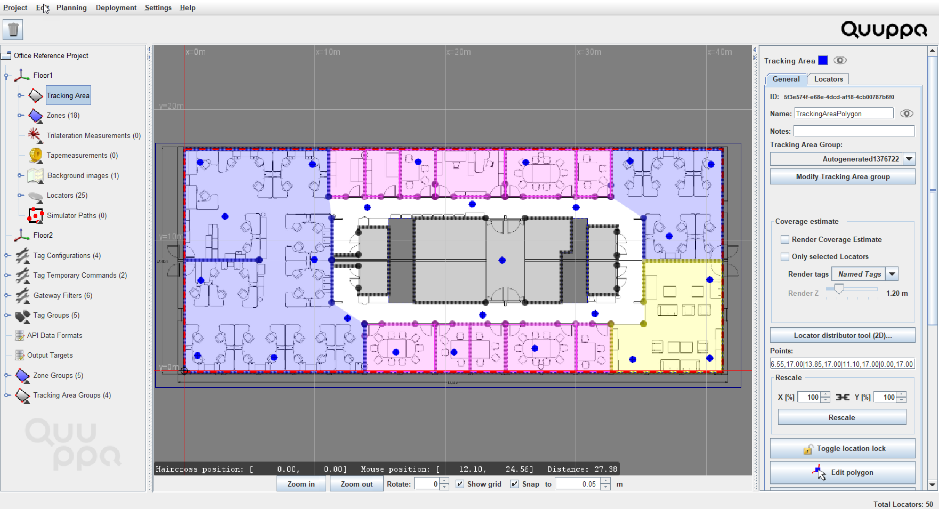
Task: Toggle the Snap checkbox
Action: pyautogui.click(x=514, y=484)
